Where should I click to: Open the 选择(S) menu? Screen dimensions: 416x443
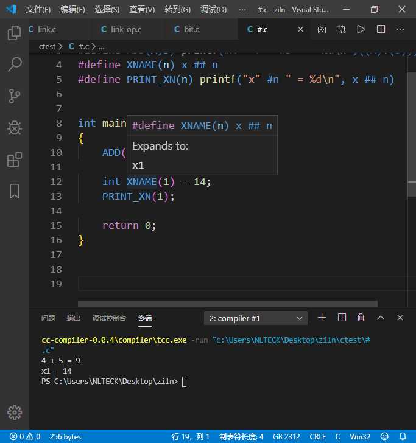pyautogui.click(x=107, y=10)
